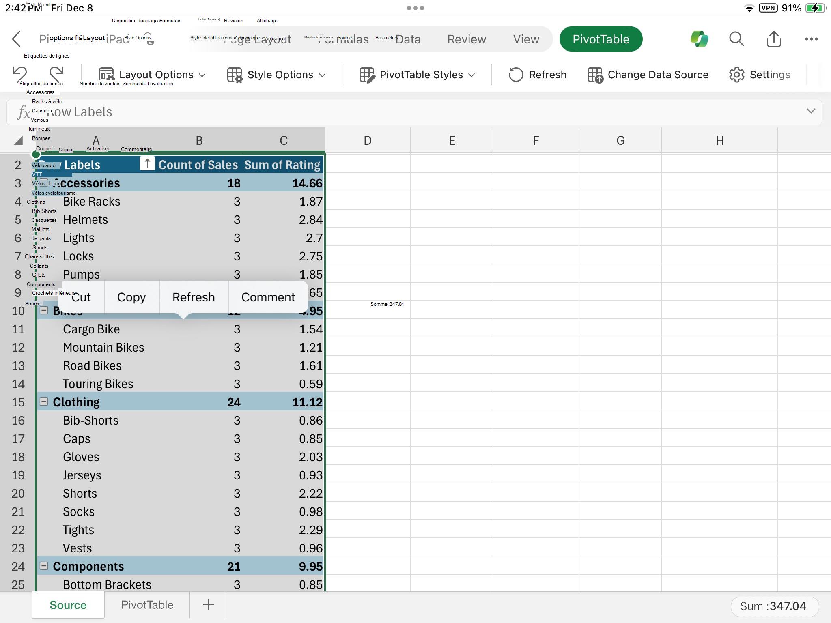Choose Copy in the context menu
Image resolution: width=831 pixels, height=623 pixels.
131,297
